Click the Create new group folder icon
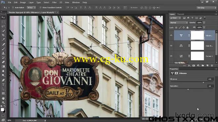The image size is (218, 122). [x=203, y=66]
